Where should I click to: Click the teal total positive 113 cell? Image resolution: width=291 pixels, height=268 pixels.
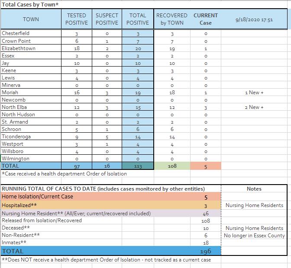[138, 166]
